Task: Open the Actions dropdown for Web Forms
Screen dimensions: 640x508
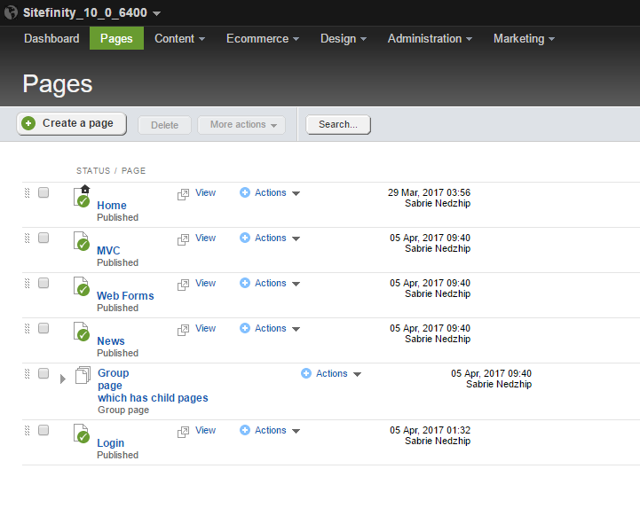Action: tap(270, 283)
